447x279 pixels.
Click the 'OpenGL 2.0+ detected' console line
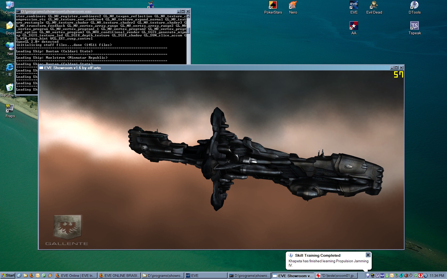[37, 42]
